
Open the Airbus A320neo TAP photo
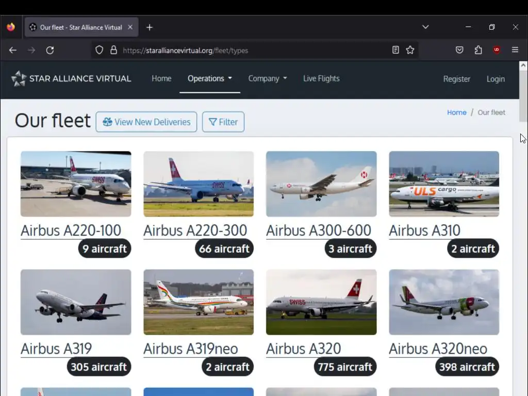[444, 302]
